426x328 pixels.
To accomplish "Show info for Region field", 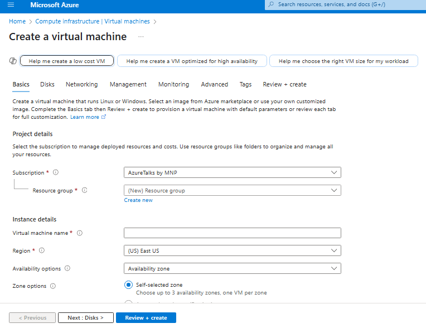I will coord(42,250).
